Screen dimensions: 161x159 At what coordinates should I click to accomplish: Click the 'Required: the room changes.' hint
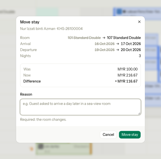(x=43, y=120)
